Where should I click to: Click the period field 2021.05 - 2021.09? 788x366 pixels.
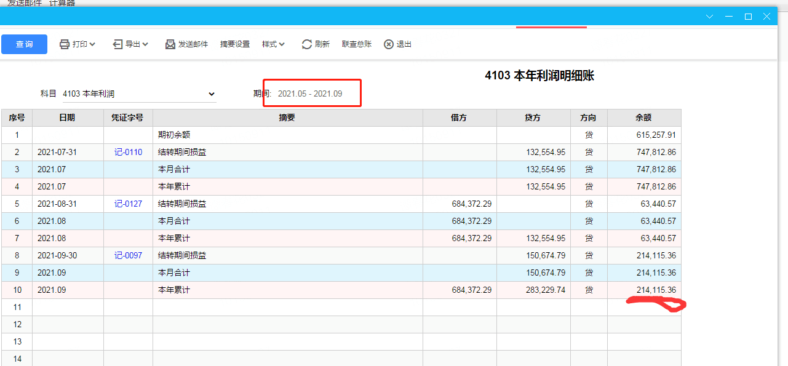point(310,93)
